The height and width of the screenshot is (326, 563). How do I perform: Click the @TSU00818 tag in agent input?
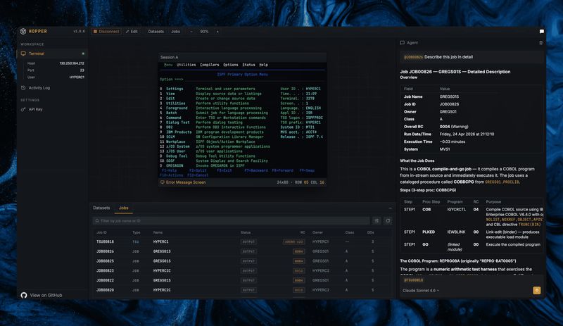pos(413,280)
